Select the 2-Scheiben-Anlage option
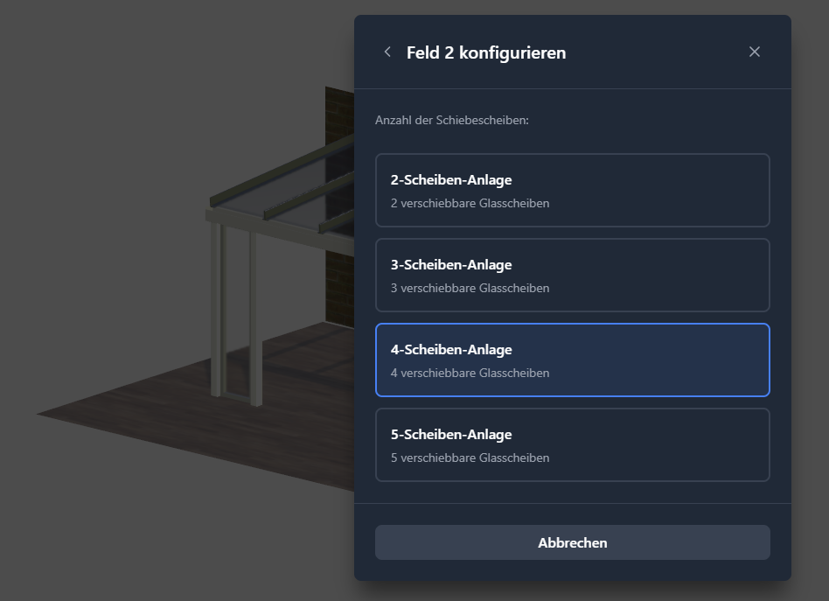The image size is (829, 601). pos(572,190)
